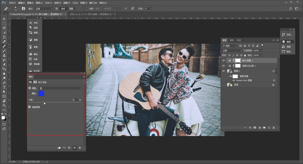The width and height of the screenshot is (303, 164).
Task: Click fx add layer style icon
Action: 250,127
